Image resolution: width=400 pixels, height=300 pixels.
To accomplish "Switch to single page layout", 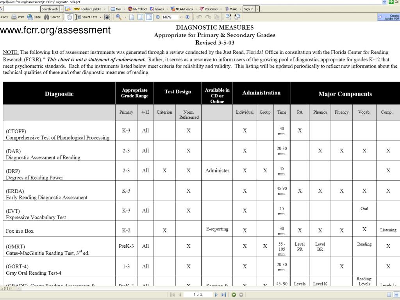I will coord(389,295).
